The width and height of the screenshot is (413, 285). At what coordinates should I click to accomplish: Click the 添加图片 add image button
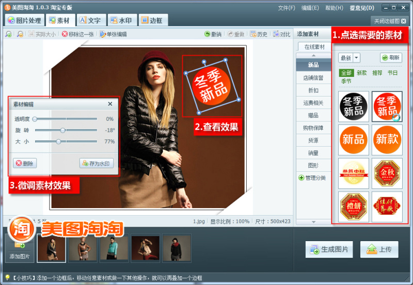(20, 249)
